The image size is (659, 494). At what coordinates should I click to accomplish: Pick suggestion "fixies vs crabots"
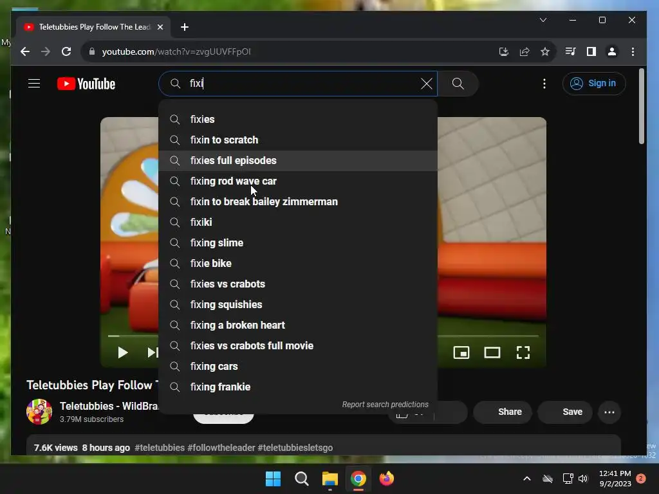coord(298,284)
